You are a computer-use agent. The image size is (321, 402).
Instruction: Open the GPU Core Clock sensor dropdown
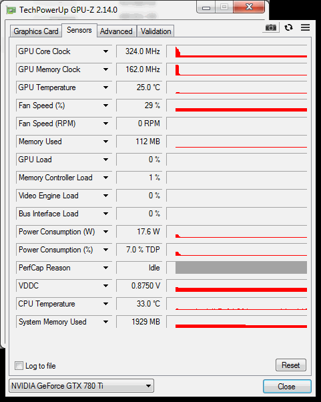click(106, 51)
